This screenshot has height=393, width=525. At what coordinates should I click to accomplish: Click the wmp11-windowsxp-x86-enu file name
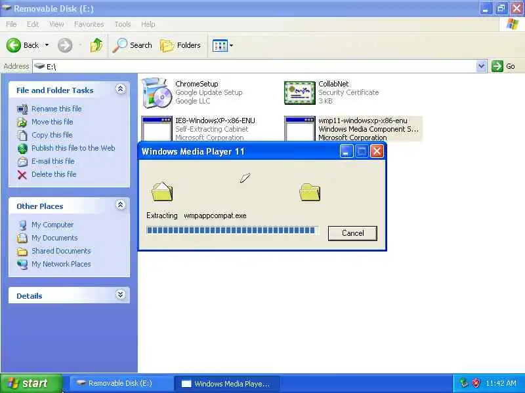[363, 121]
